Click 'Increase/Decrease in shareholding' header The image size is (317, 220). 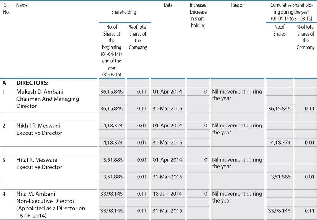click(x=198, y=15)
